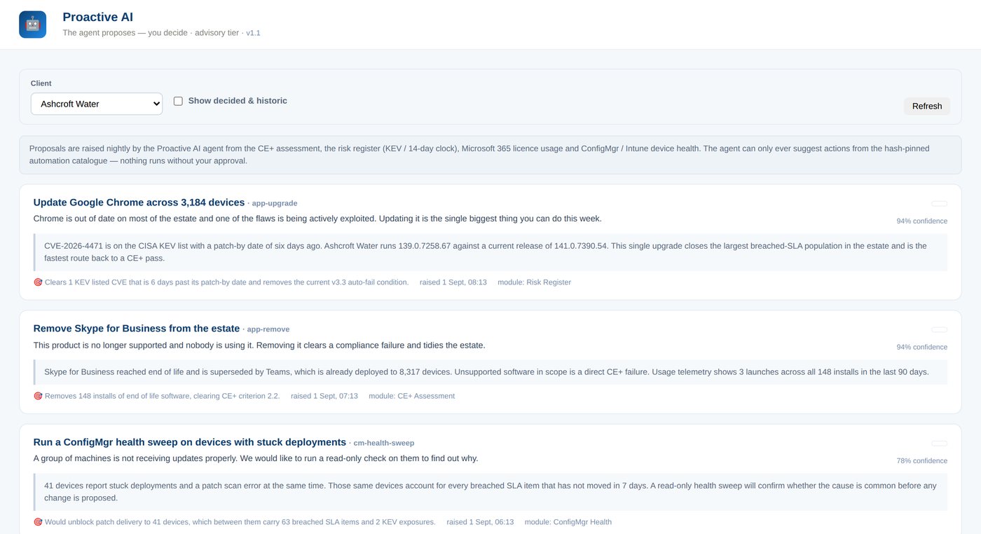Click the 'Clears 1 KEV listed CVE' impact line
Viewport: 981px width, 534px height.
[x=226, y=282]
